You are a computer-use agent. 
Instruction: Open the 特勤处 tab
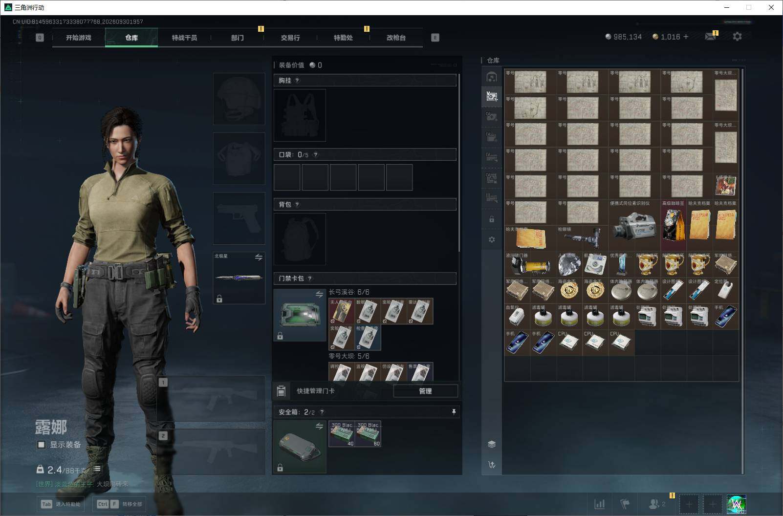[343, 38]
